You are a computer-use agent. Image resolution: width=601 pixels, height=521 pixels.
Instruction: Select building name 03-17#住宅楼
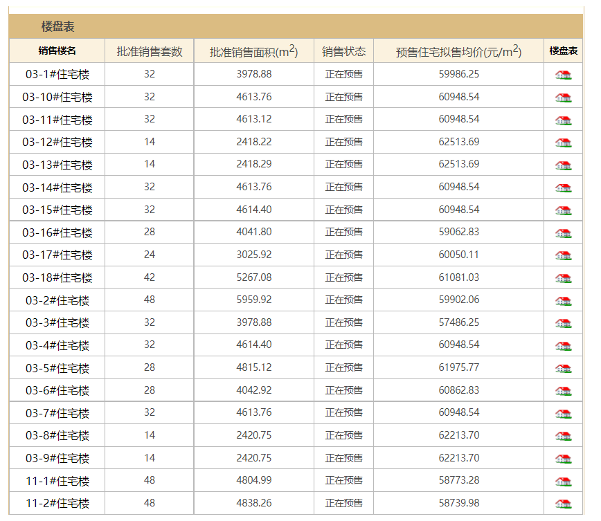(57, 255)
